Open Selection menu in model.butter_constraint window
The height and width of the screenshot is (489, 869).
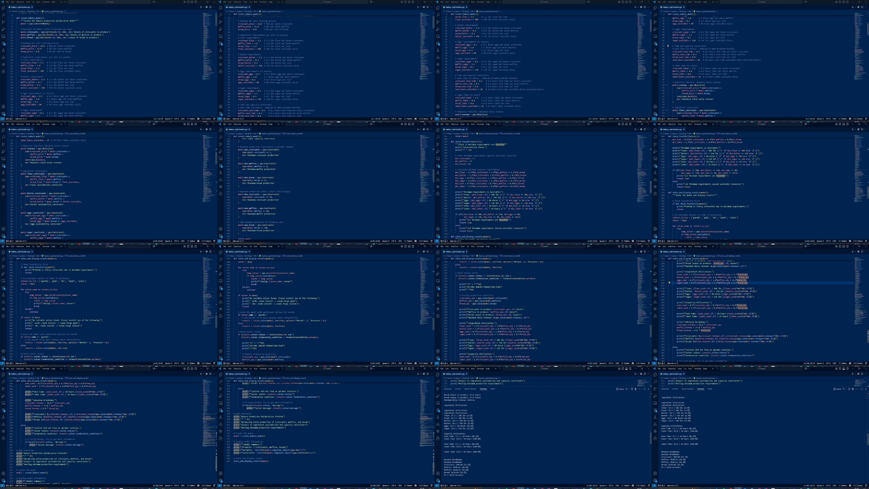point(20,124)
